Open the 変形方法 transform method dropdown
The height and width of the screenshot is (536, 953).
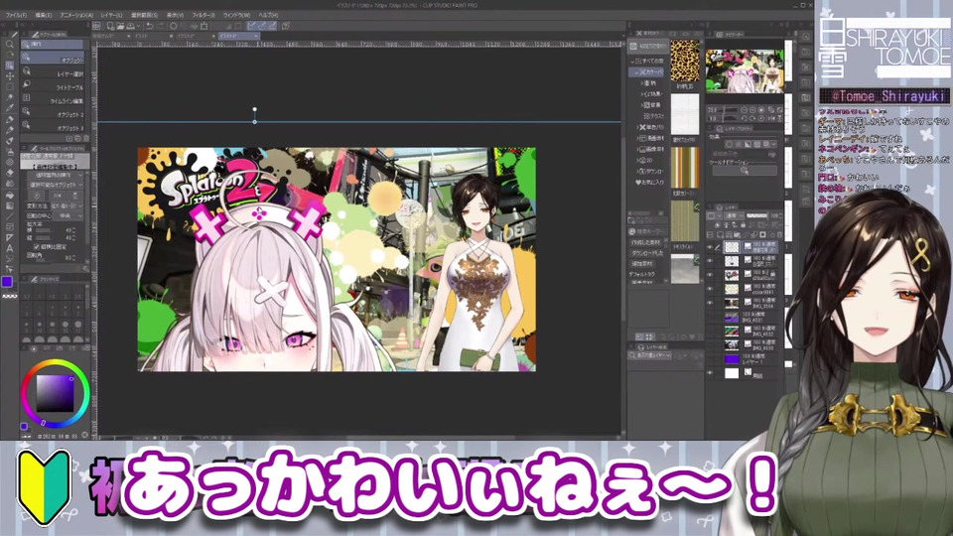(x=67, y=206)
